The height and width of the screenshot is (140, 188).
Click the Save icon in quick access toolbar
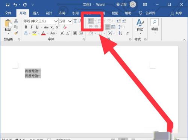tap(8, 4)
